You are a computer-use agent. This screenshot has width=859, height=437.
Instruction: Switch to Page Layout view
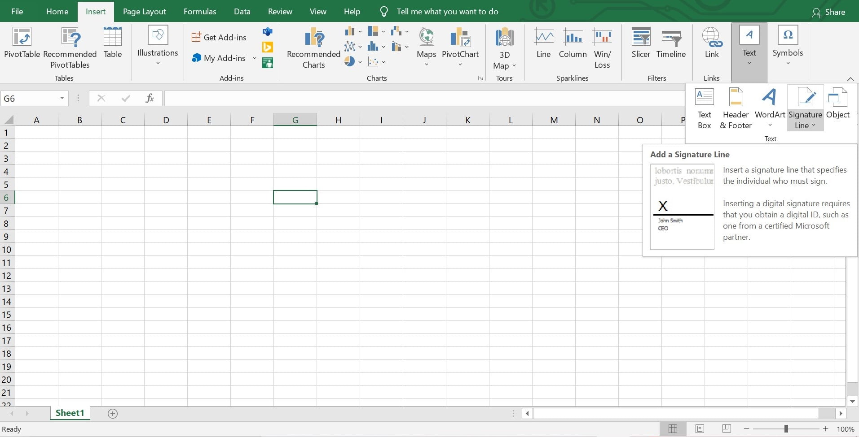point(700,429)
